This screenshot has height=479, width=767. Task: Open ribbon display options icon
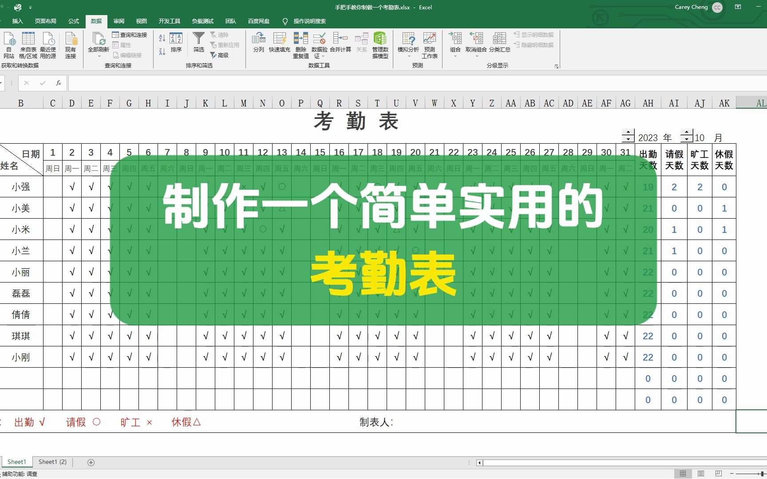click(738, 7)
